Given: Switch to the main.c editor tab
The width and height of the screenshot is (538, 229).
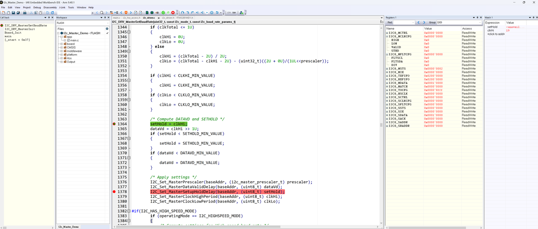Looking at the screenshot, I should click(x=116, y=18).
